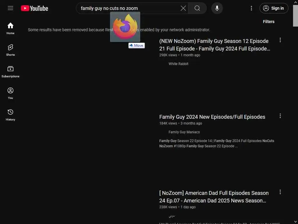
Task: Open more options for Family Guy 2024 video
Action: (280, 116)
